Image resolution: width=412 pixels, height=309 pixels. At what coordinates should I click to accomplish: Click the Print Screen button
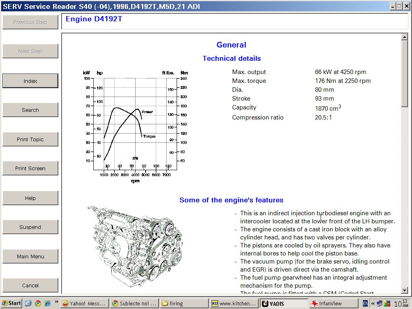click(30, 168)
